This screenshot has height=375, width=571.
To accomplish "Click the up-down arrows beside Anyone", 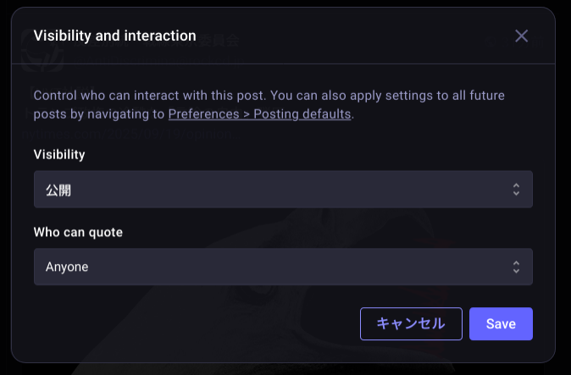I will click(516, 267).
